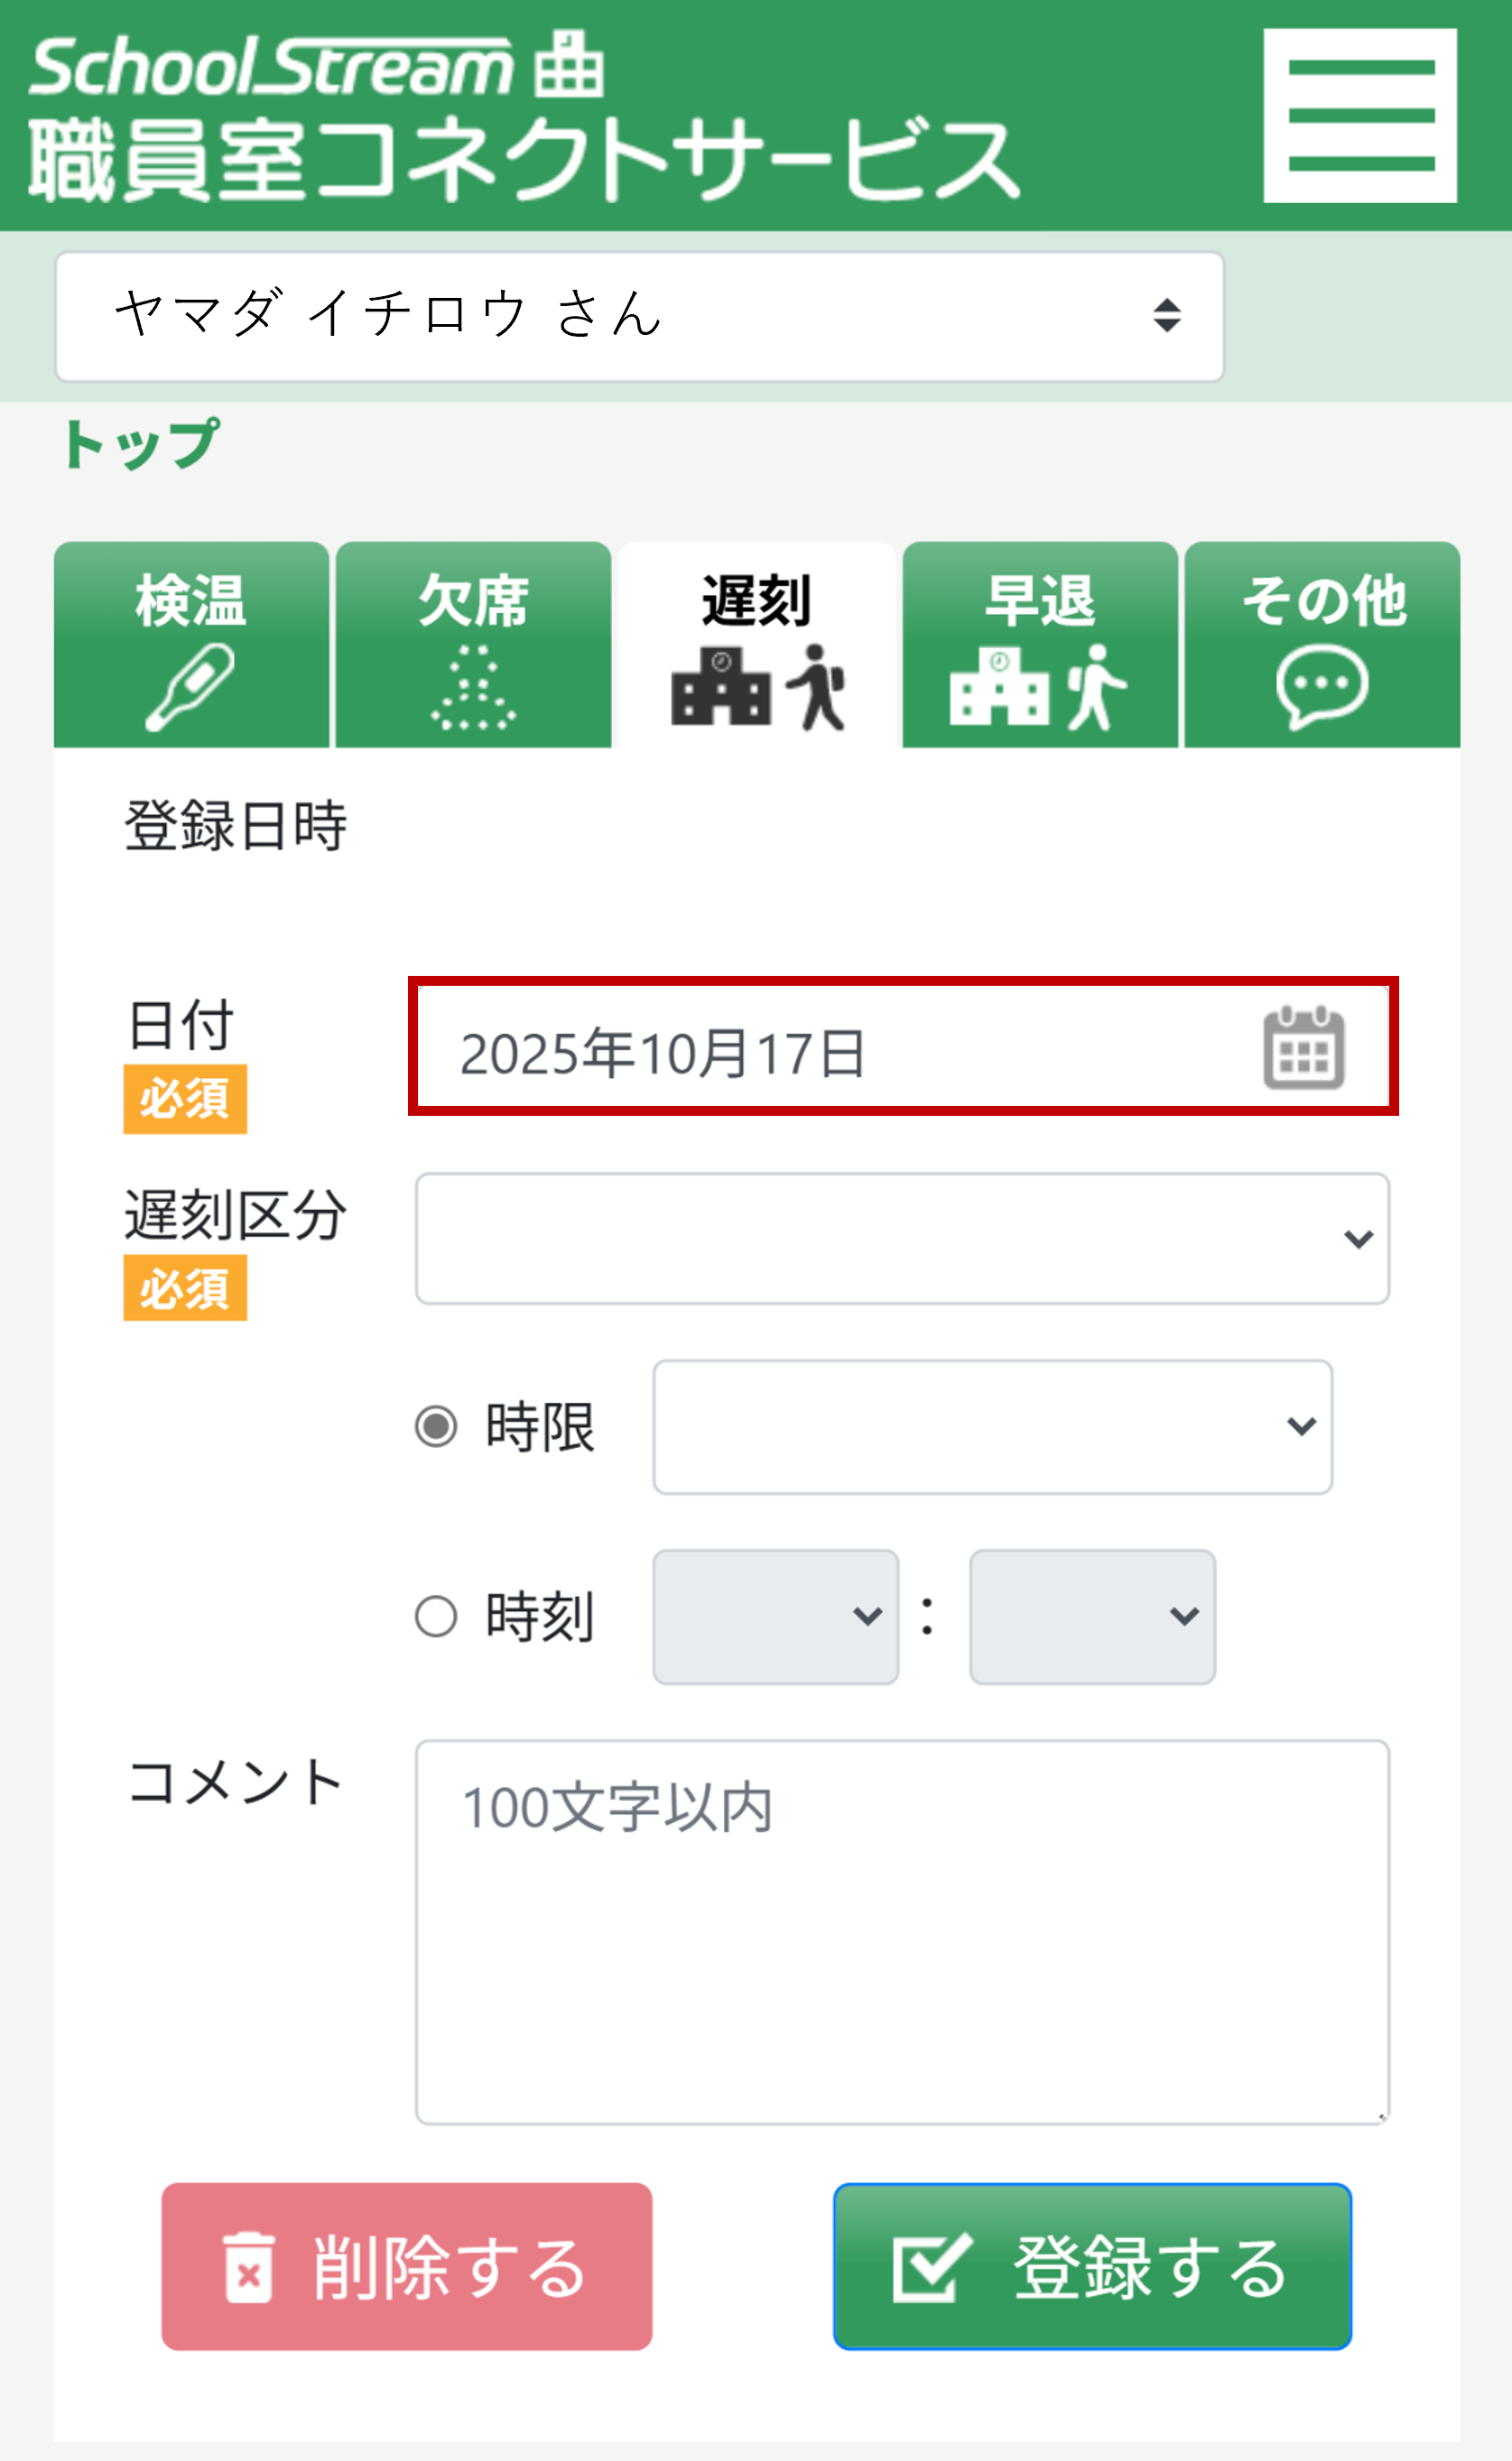Click the thermometer icon on the 検温 tab
Image resolution: width=1512 pixels, height=2461 pixels.
[190, 688]
